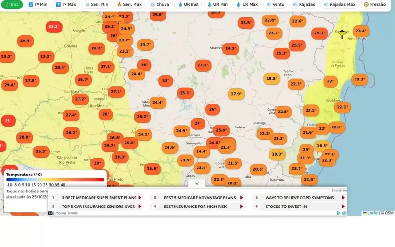Select the Rajadas gusts icon button
The width and height of the screenshot is (395, 247).
pos(295,4)
